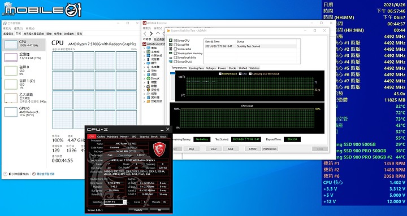
Task: Click the fewer details arrow icon in Task Manager
Action: (x=5, y=174)
